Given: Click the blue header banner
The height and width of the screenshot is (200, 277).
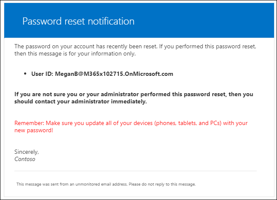Looking at the screenshot, I should (139, 20).
